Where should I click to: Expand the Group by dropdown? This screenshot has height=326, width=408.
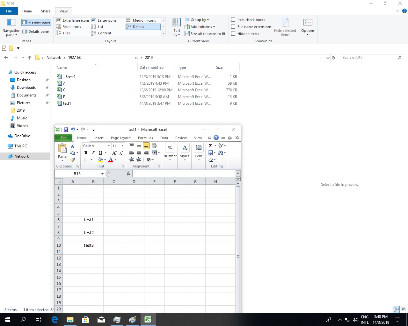(197, 20)
